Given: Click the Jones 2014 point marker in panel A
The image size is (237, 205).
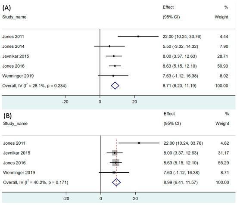Looking at the screenshot, I should tap(109, 46).
